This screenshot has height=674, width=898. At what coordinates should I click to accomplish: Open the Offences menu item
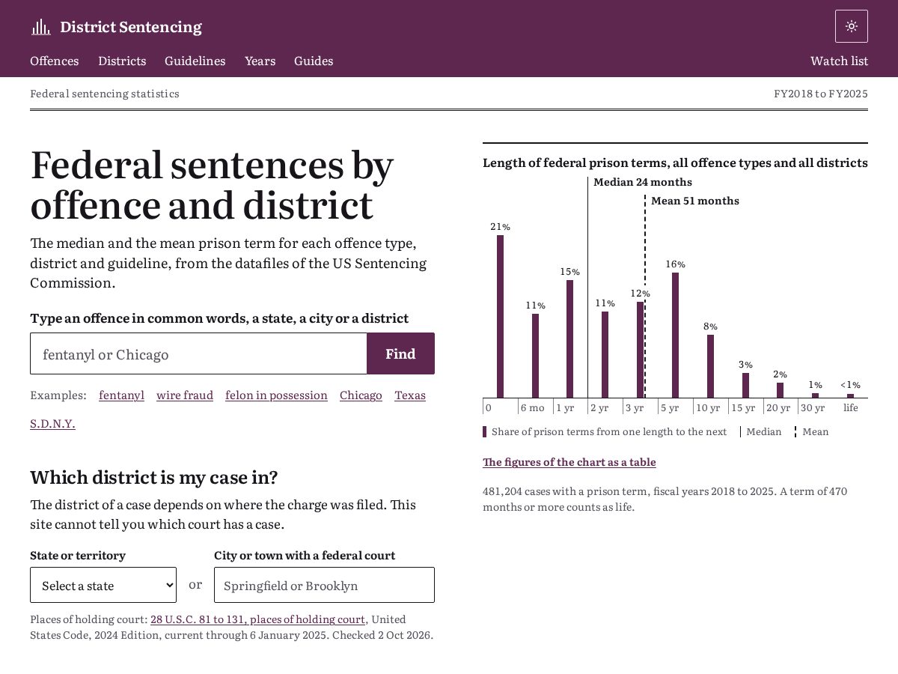coord(55,61)
